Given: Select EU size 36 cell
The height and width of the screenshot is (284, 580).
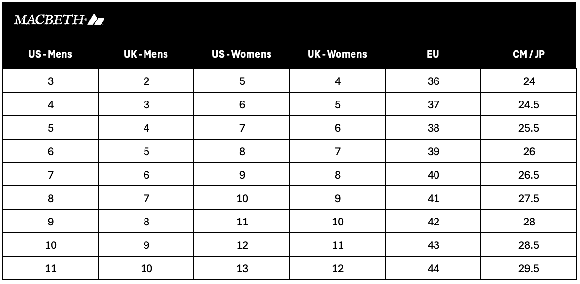Looking at the screenshot, I should tap(433, 81).
